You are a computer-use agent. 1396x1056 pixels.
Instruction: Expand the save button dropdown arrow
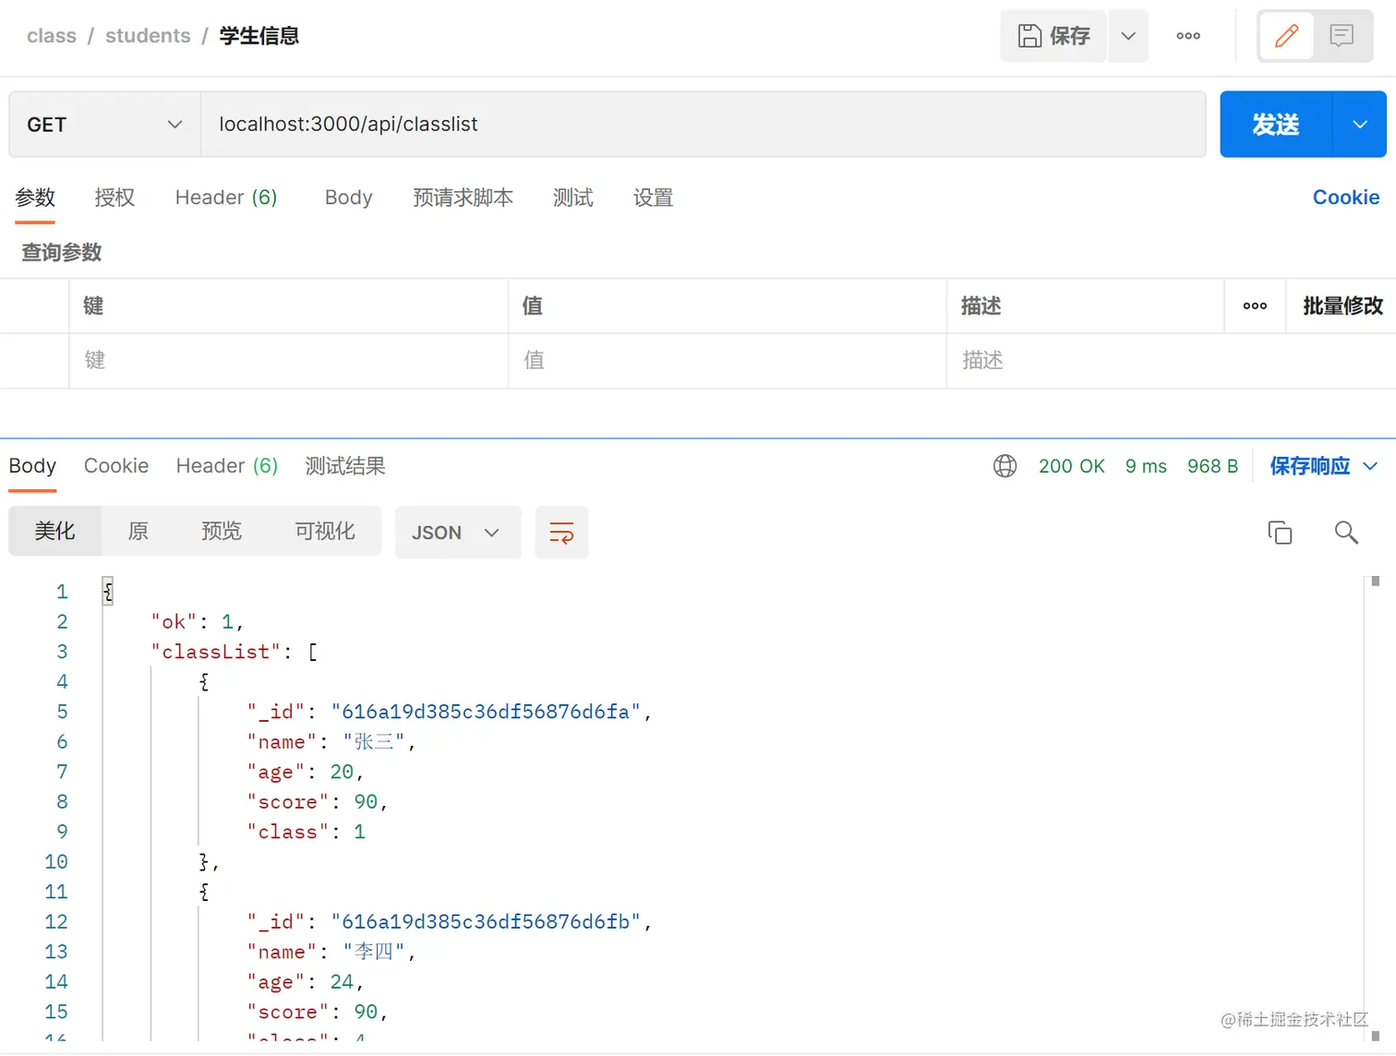[x=1128, y=36]
